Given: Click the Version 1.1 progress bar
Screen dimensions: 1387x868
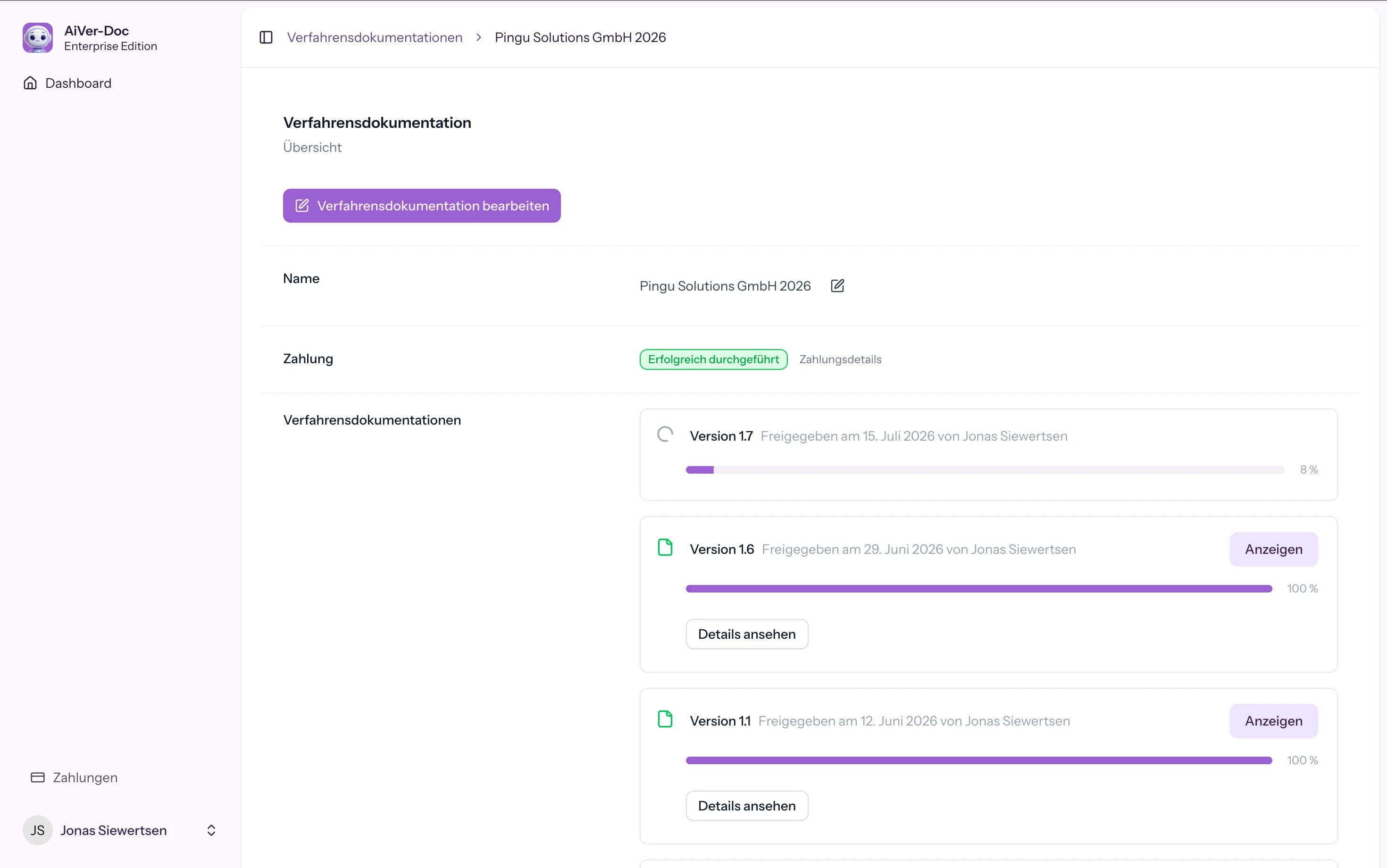Looking at the screenshot, I should tap(979, 760).
